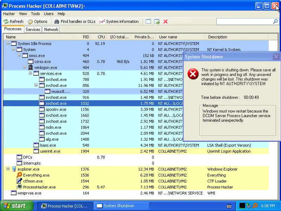Switch to the Services tab
This screenshot has height=211, width=281.
coord(33,30)
